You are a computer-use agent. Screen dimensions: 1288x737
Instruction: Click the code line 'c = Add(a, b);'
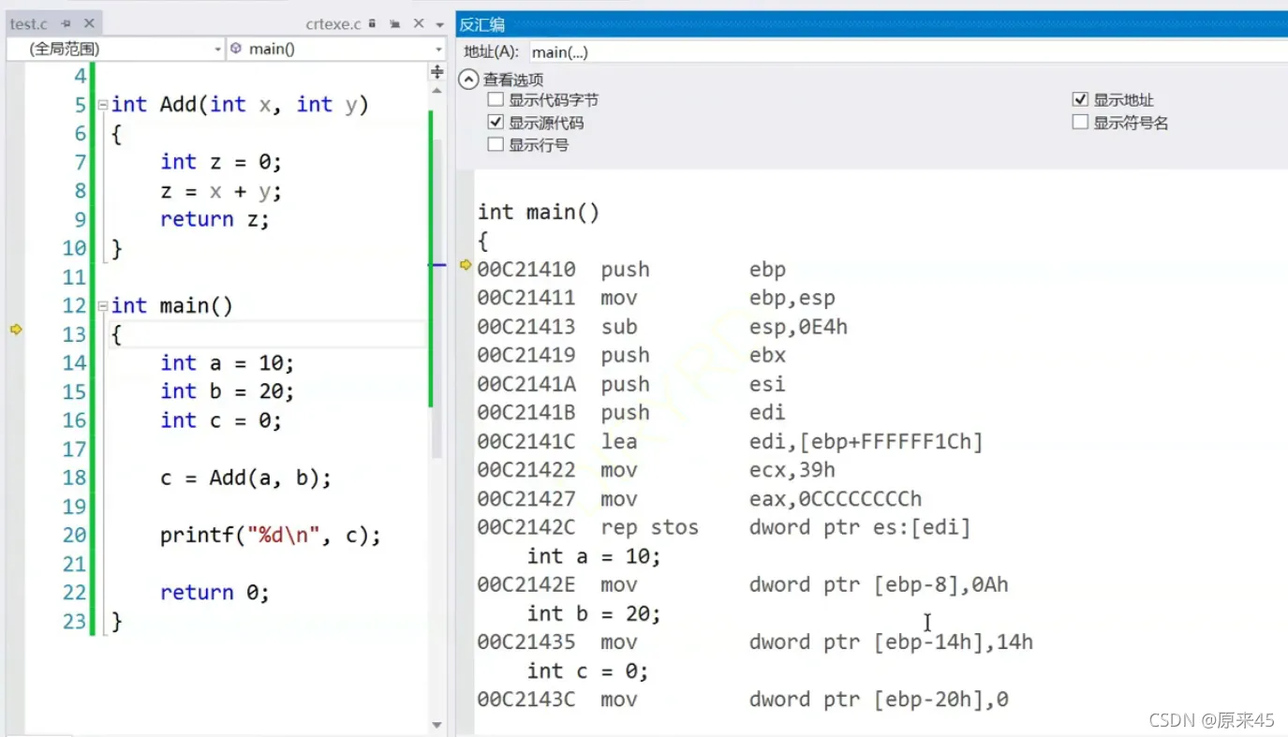click(245, 479)
